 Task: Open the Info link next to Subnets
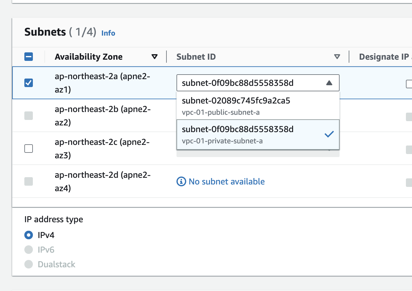(108, 33)
